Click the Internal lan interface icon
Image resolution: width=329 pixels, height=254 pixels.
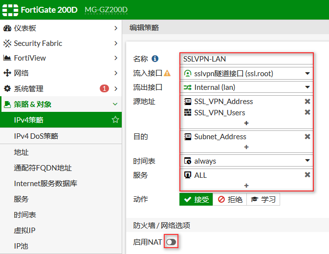click(188, 87)
